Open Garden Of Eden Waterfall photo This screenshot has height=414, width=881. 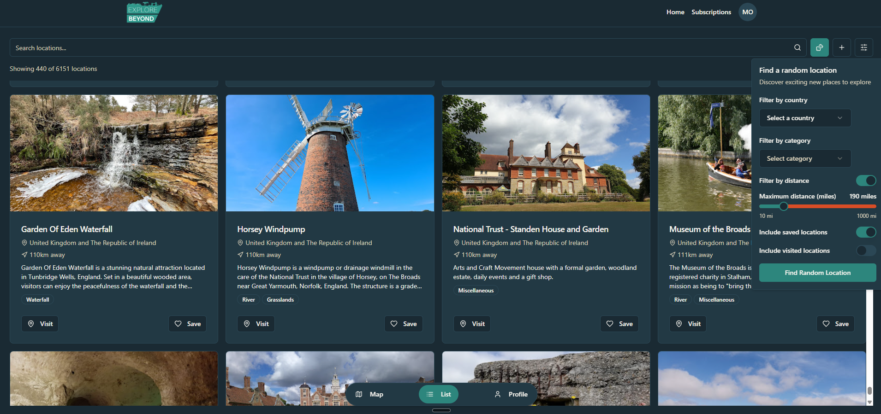[x=114, y=153]
